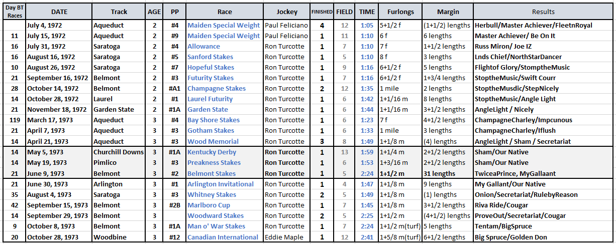
Task: Select the Results column header
Action: tap(544, 12)
